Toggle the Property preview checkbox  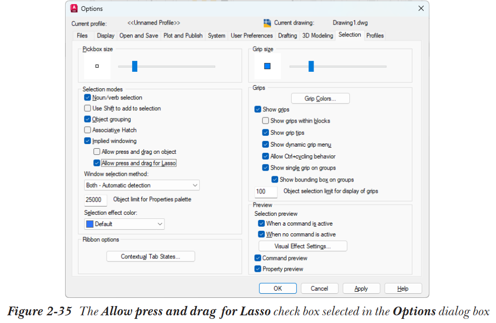pos(258,269)
